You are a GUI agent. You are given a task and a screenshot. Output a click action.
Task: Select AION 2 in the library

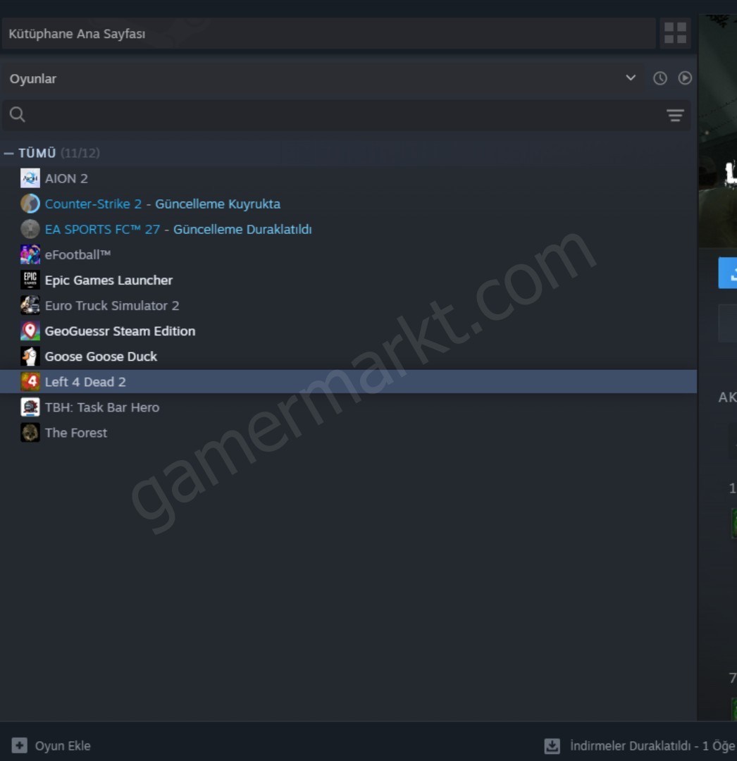point(348,178)
